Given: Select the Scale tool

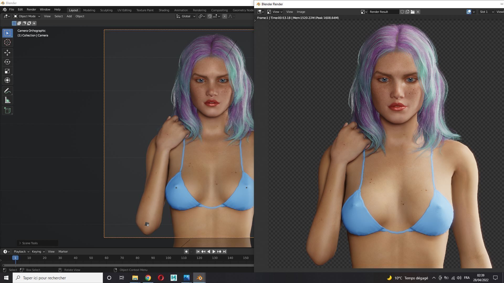Looking at the screenshot, I should click(x=7, y=71).
